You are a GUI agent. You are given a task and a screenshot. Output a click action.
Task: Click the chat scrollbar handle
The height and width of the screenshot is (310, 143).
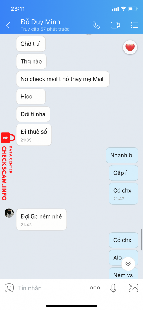[x=141, y=239]
